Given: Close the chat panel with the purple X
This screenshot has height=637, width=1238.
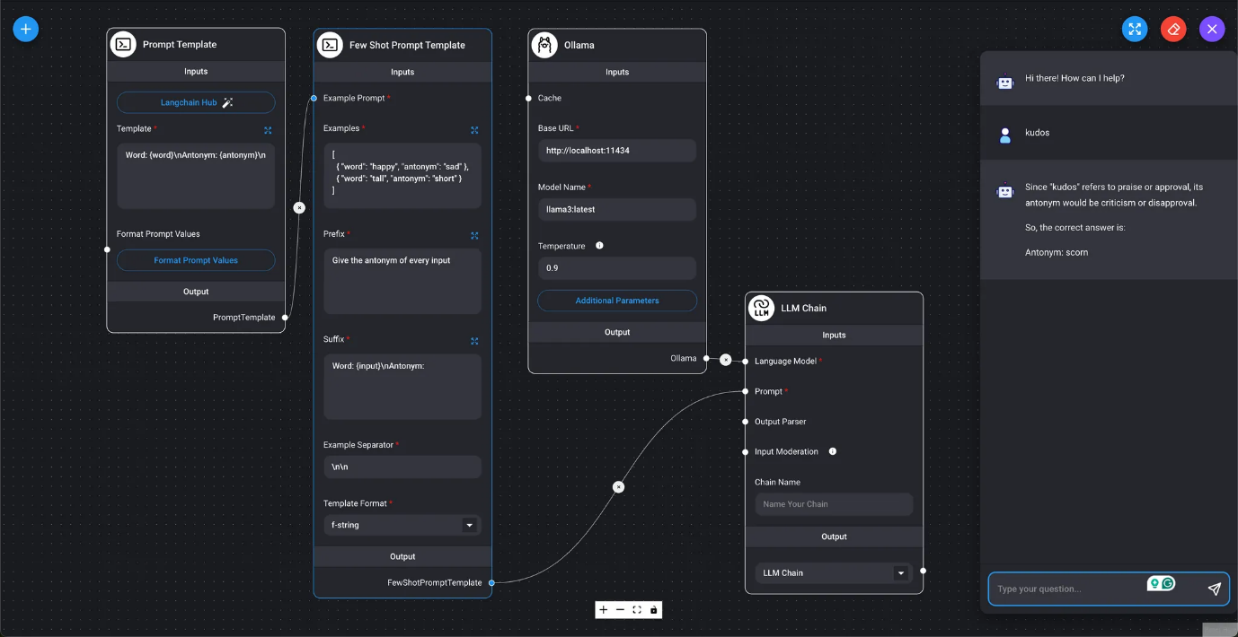Looking at the screenshot, I should coord(1212,29).
